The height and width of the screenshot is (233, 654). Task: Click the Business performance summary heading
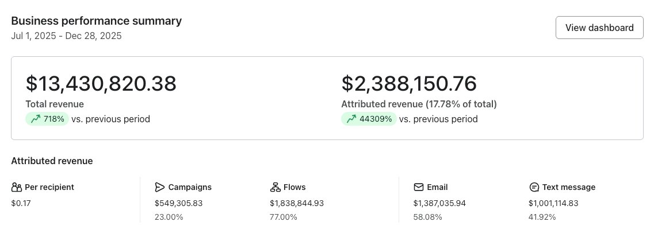point(97,21)
